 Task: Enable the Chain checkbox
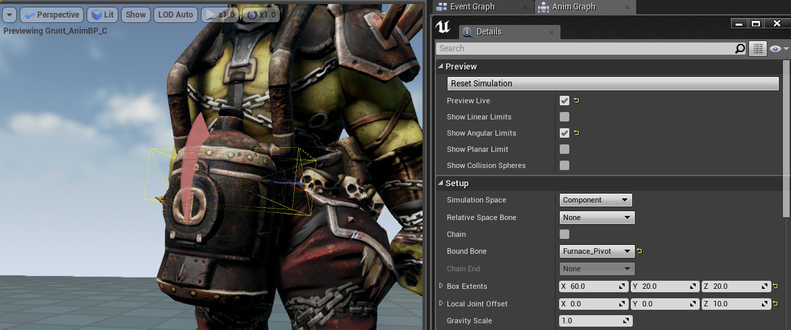(x=565, y=234)
